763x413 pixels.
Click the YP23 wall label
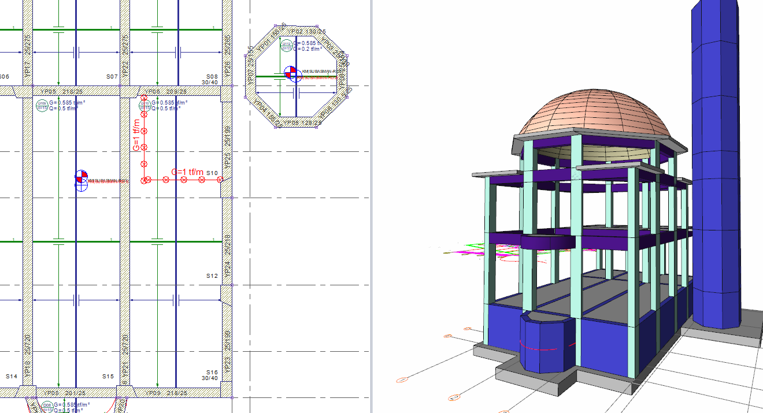pos(227,365)
